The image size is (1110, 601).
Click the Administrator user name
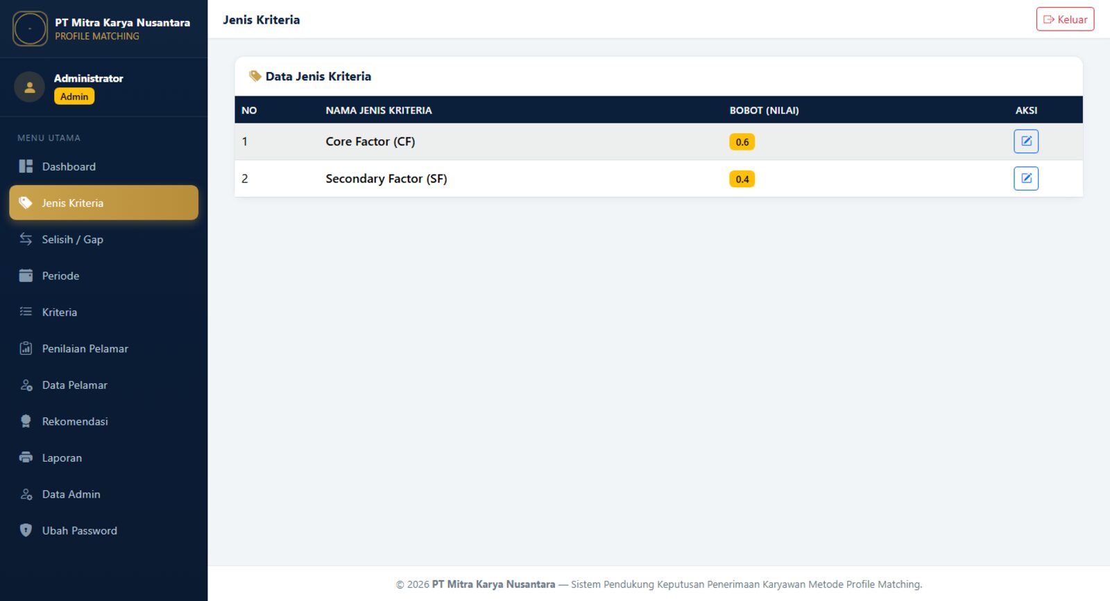[89, 78]
